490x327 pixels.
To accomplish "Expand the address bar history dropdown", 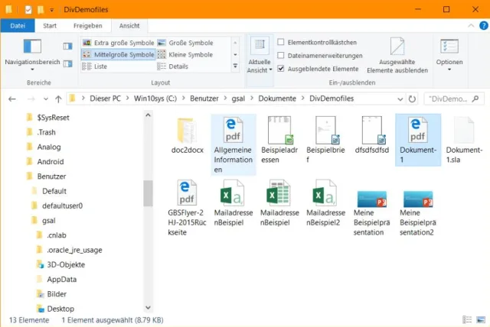I will coord(398,99).
